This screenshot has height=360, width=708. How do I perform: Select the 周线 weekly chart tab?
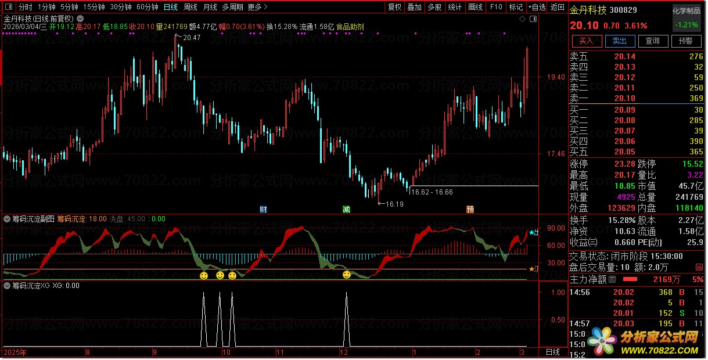click(191, 8)
